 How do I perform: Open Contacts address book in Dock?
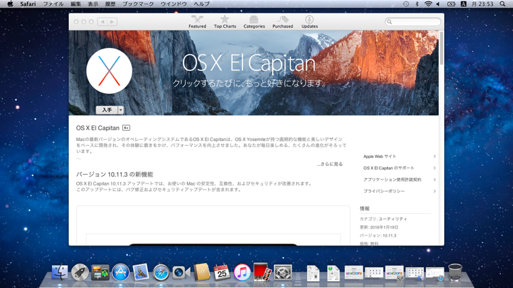(202, 272)
